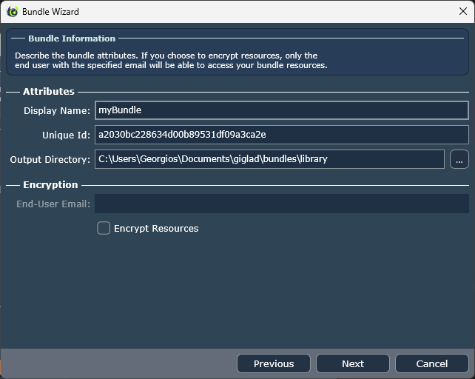Click the "Encrypt Resources" label text
The image size is (475, 379).
156,229
